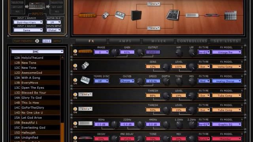Image resolution: width=253 pixels, height=142 pixels.
Task: Click the BPM tempo value field
Action: tap(47, 41)
